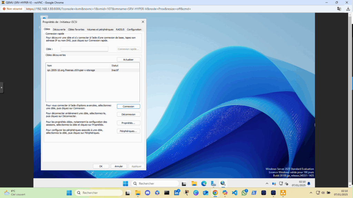Click the Déconnexion button

coord(128,115)
